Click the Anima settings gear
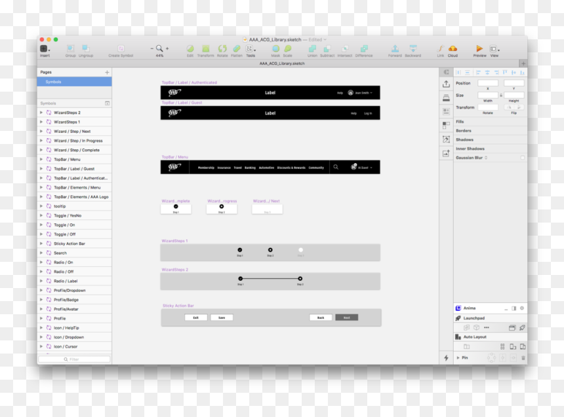 pyautogui.click(x=522, y=308)
